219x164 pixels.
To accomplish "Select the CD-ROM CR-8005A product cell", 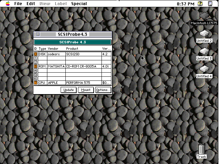I will tap(83, 66).
